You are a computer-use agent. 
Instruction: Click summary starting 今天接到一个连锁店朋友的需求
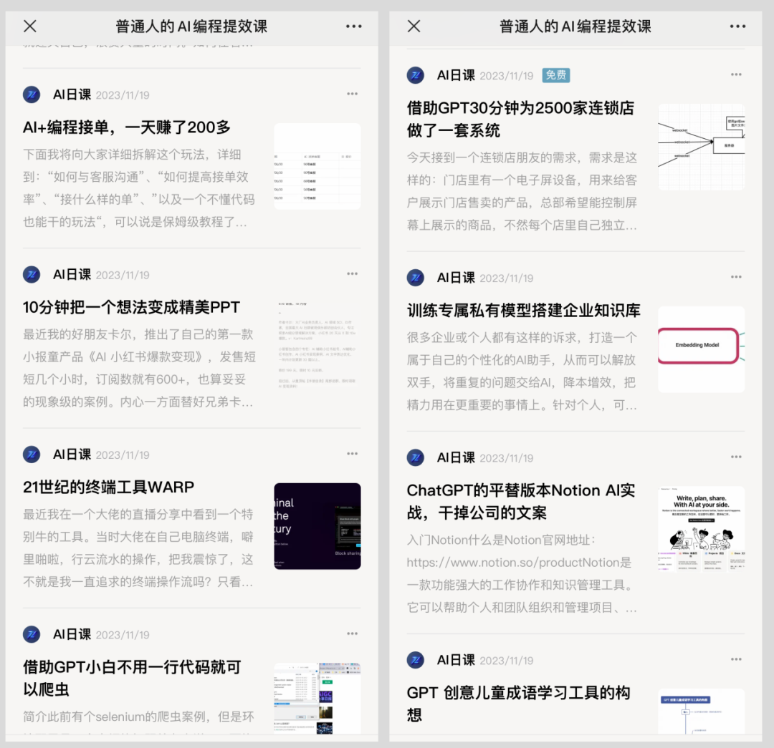[x=522, y=191]
